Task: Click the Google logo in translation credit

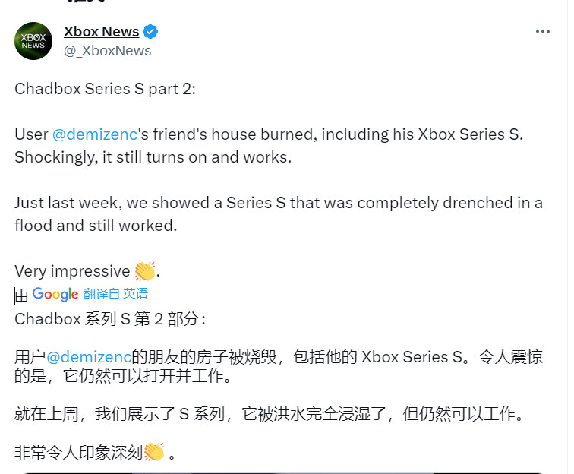Action: [x=55, y=295]
